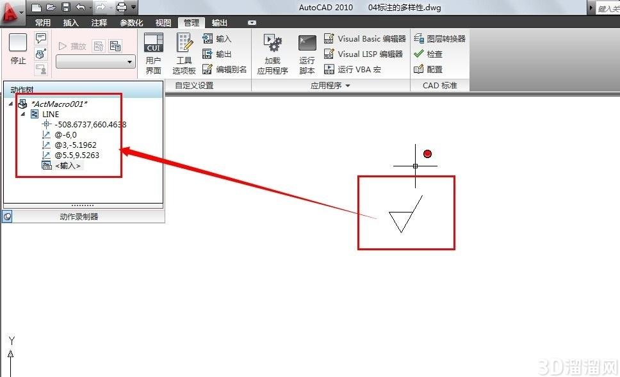
Task: Open the Visual Basic 编辑器
Action: click(x=365, y=39)
